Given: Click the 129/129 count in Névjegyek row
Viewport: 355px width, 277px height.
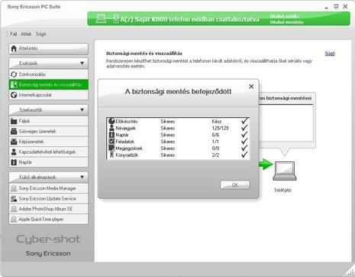Looking at the screenshot, I should (220, 128).
